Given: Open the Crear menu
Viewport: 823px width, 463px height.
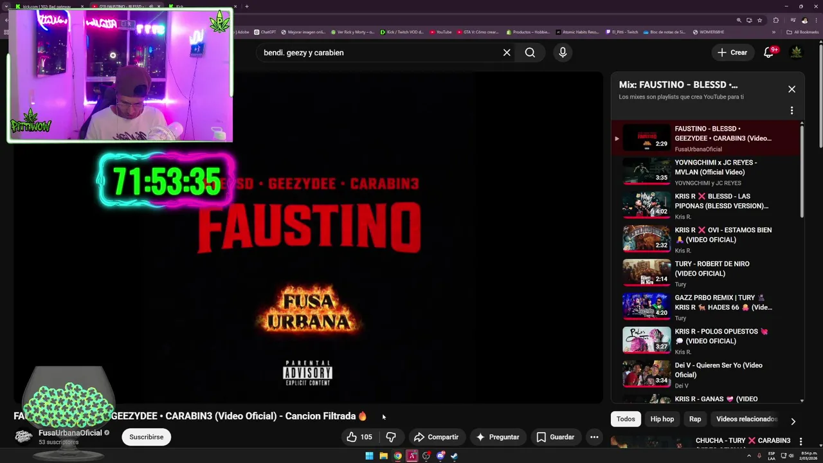Looking at the screenshot, I should [732, 53].
